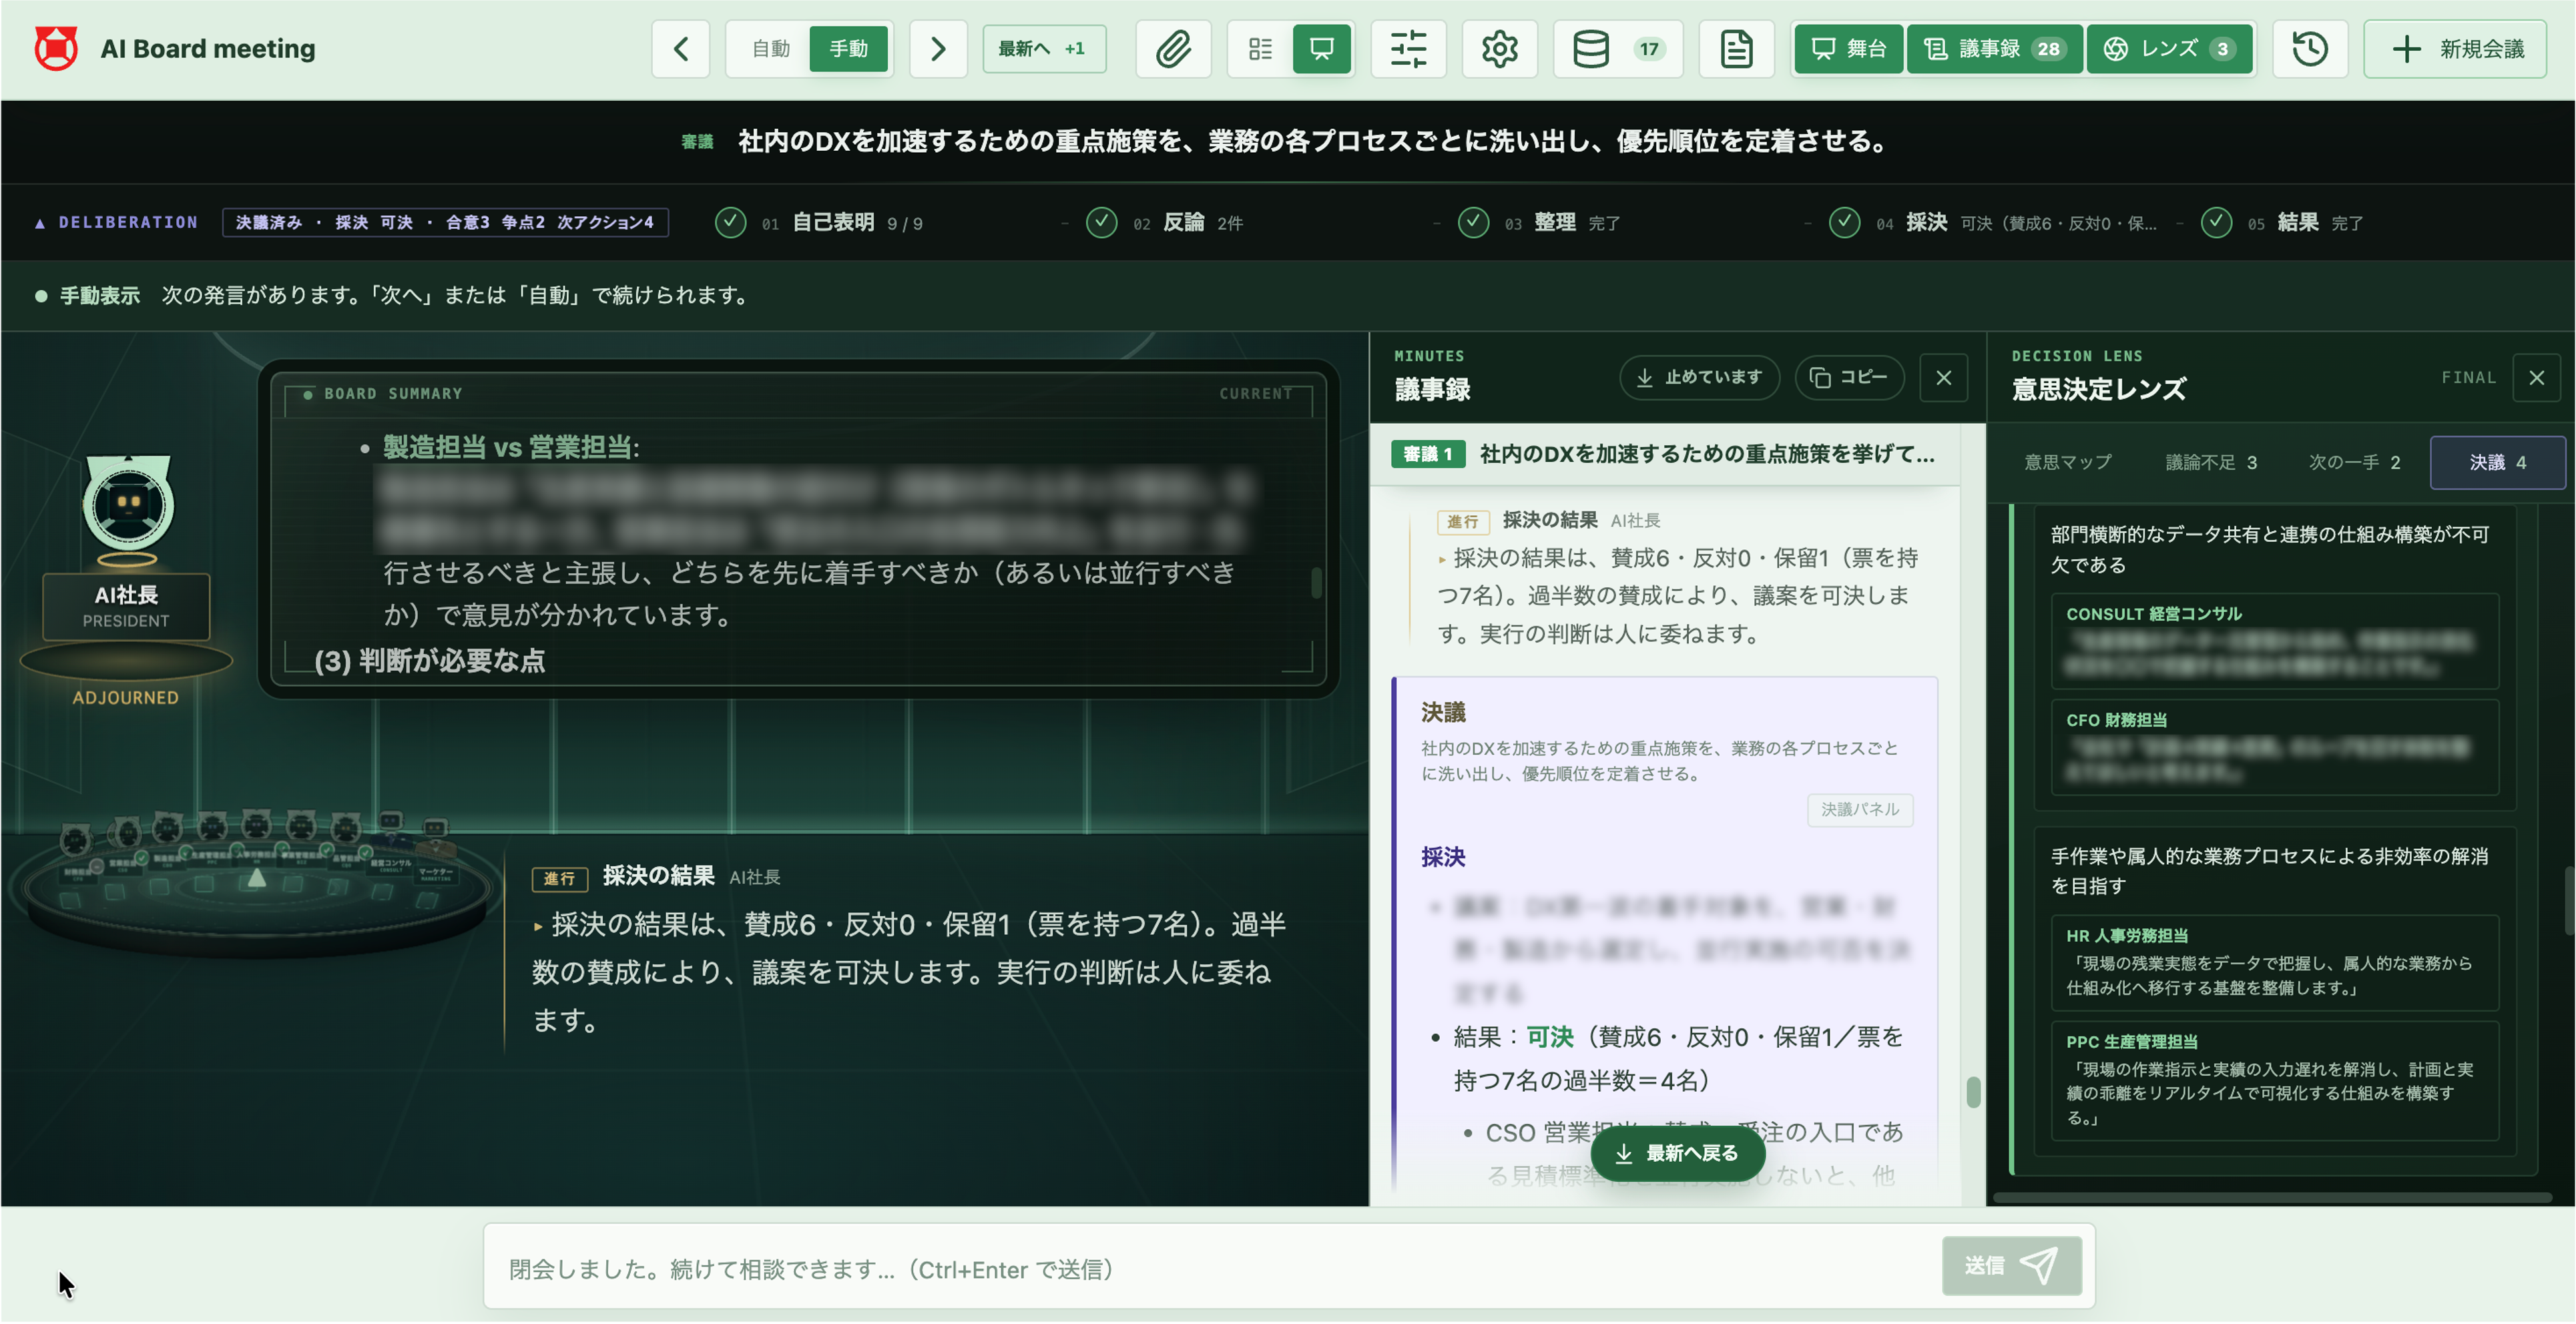Select the stage presentation view icon
The width and height of the screenshot is (2576, 1324).
(1322, 48)
